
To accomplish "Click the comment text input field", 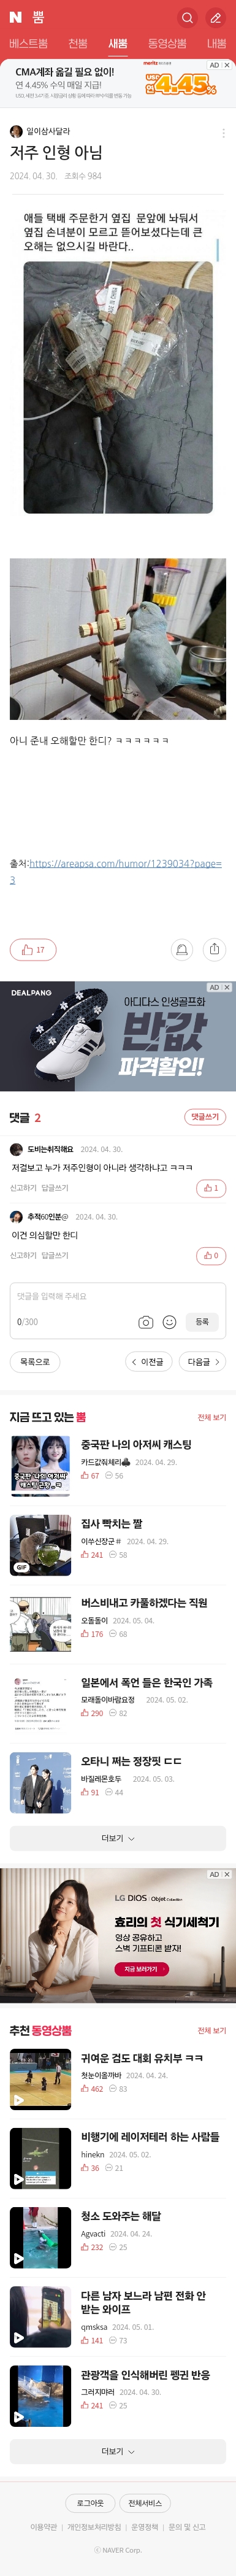I will coord(118,1297).
